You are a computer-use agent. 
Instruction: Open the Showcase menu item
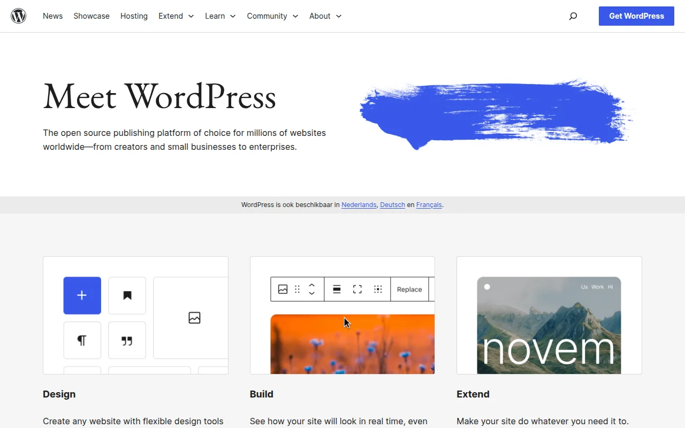[x=92, y=16]
